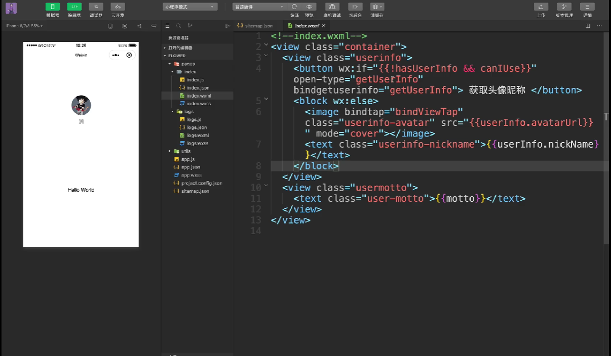This screenshot has height=356, width=611.
Task: Open the 详情 details icon
Action: tap(587, 7)
